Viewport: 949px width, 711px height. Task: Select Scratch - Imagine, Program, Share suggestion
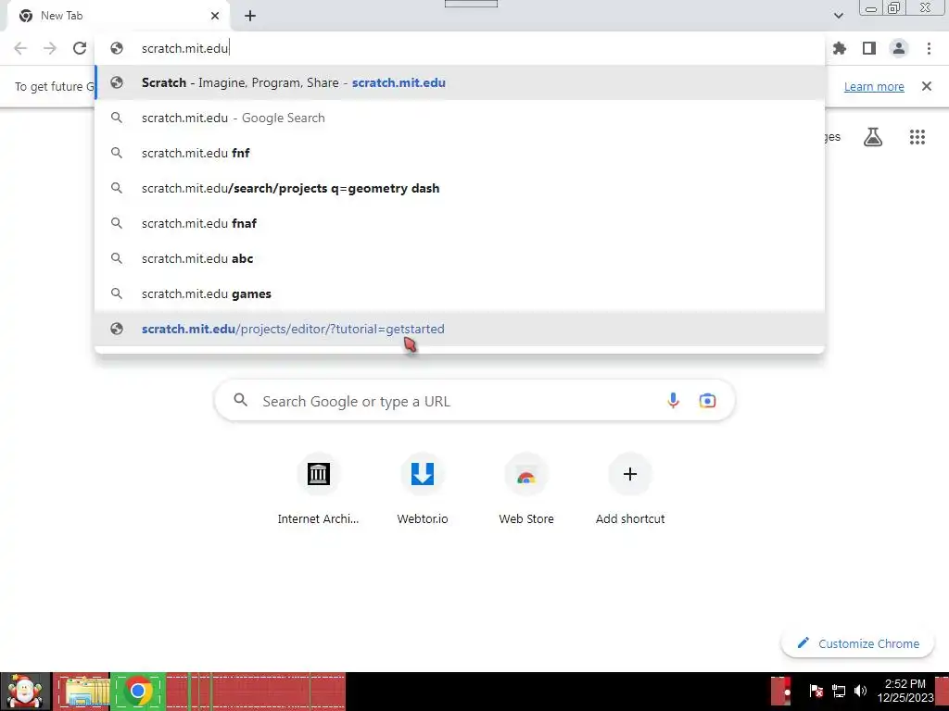[460, 82]
